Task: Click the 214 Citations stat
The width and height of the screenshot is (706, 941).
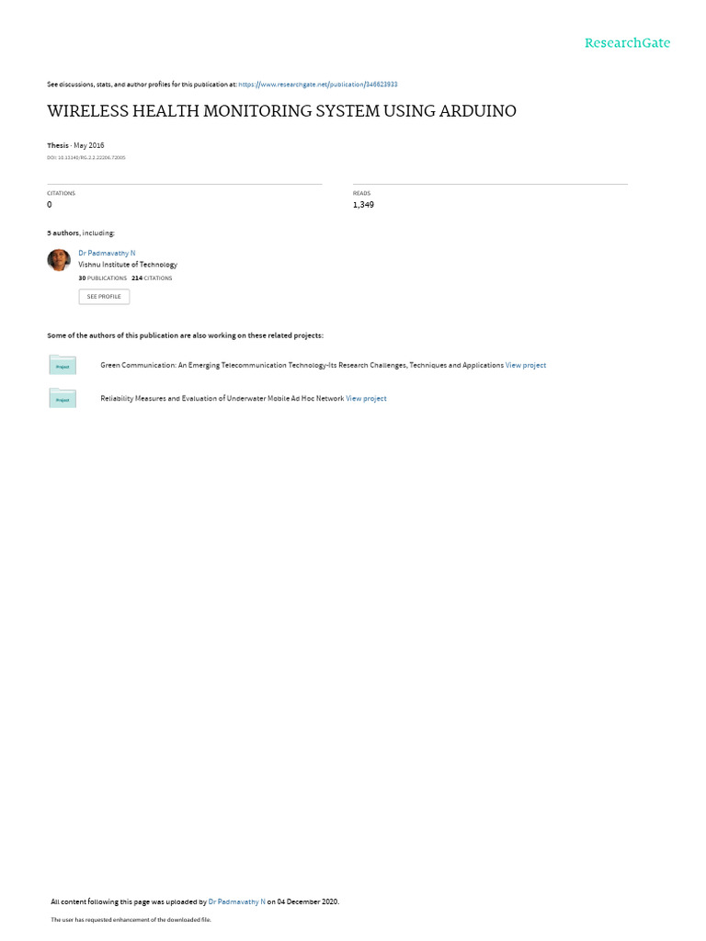Action: (x=152, y=278)
